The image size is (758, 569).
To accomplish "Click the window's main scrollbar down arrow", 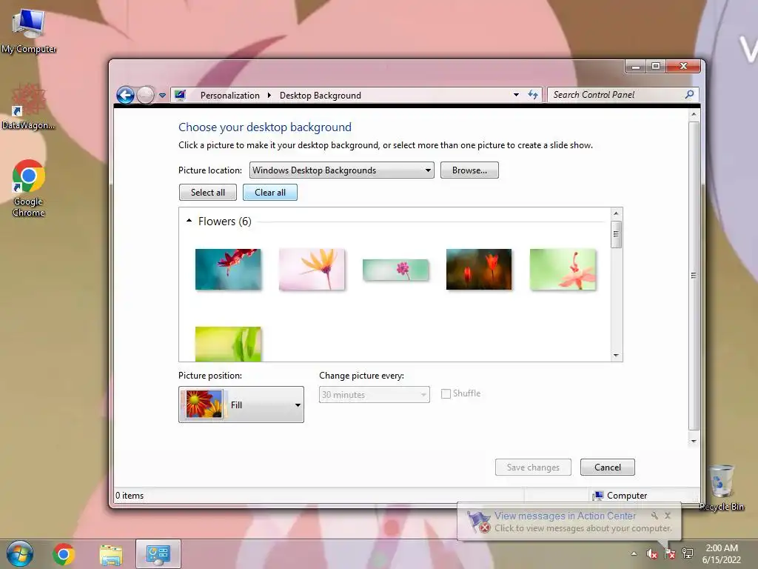I will (x=694, y=442).
